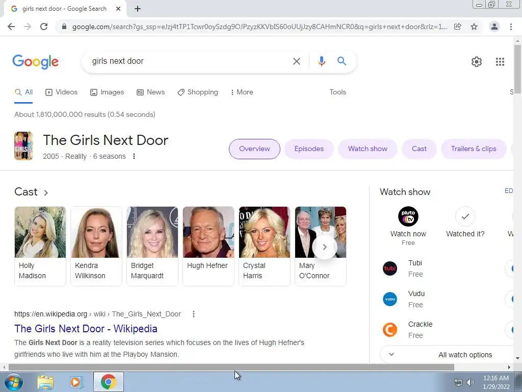522x392 pixels.
Task: Share this page using the share icon
Action: [x=458, y=27]
